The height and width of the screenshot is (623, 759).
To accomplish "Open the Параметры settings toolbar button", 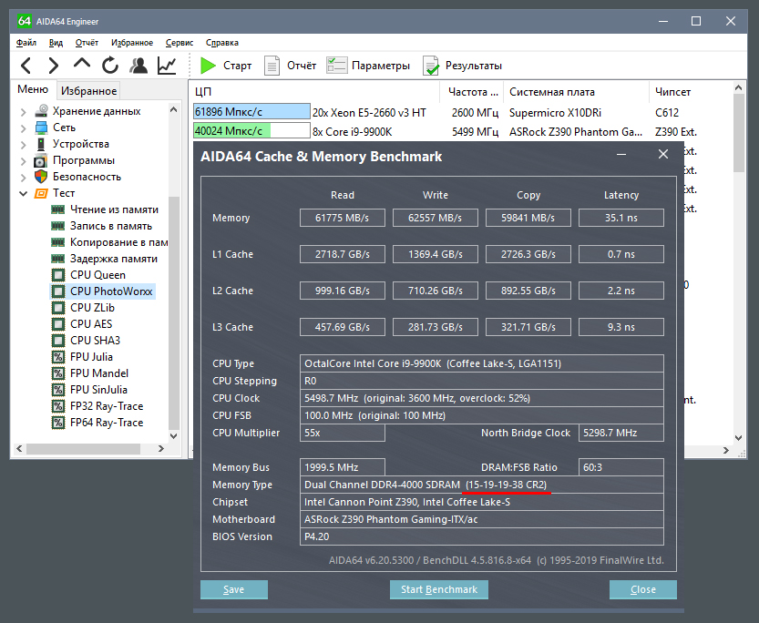I will pyautogui.click(x=368, y=66).
